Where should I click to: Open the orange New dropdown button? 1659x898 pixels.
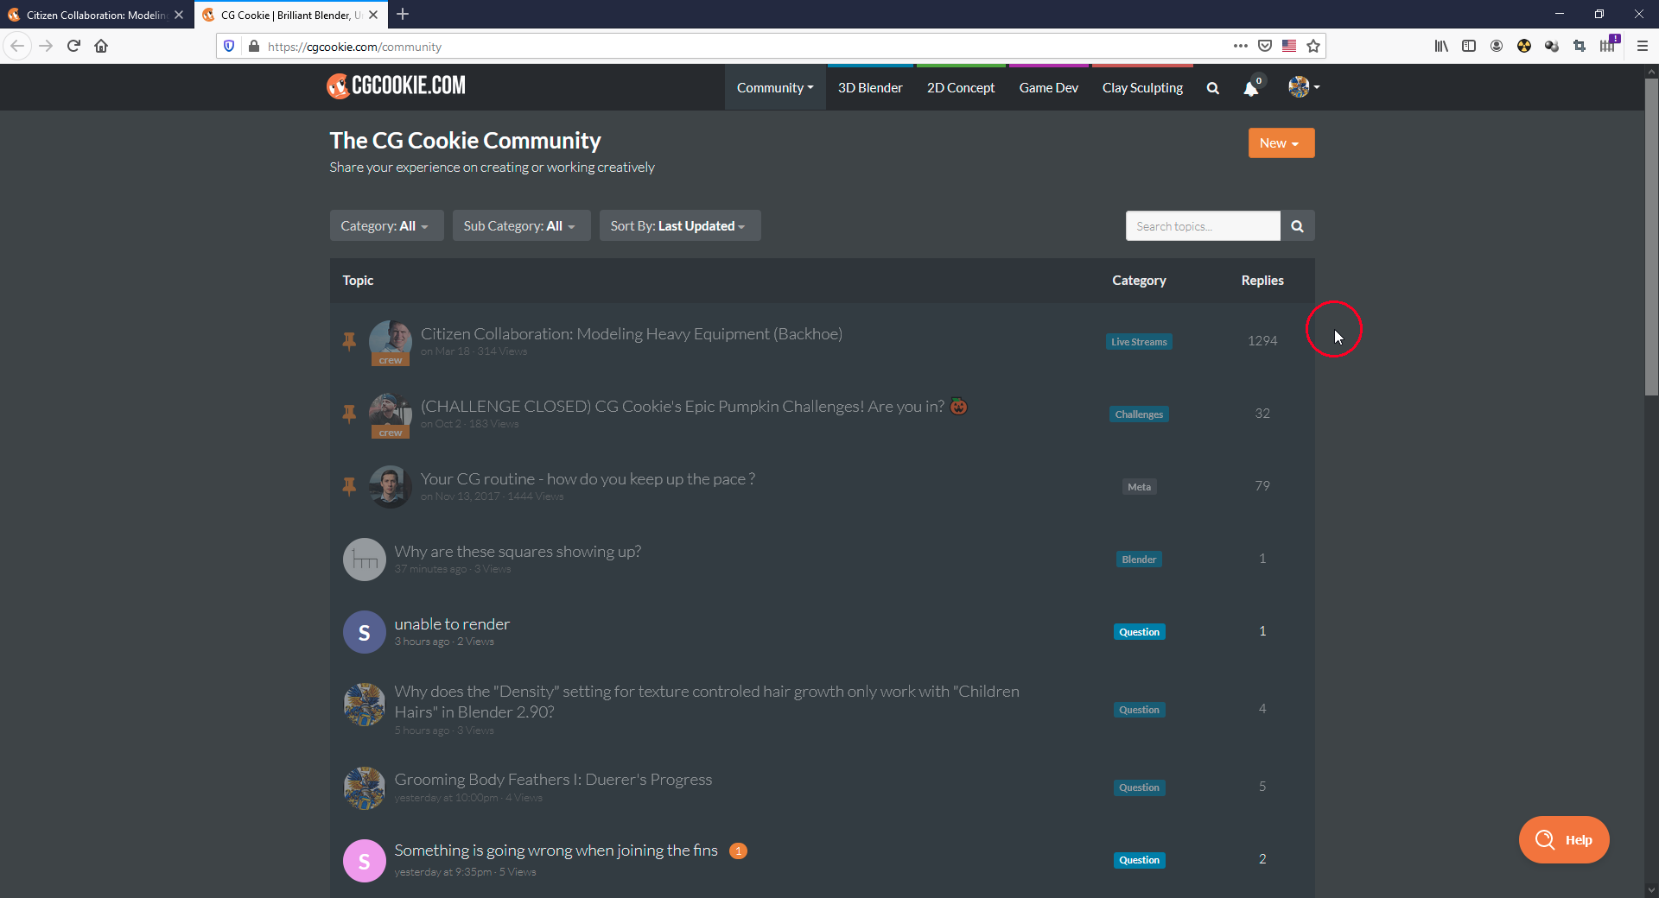(1281, 143)
